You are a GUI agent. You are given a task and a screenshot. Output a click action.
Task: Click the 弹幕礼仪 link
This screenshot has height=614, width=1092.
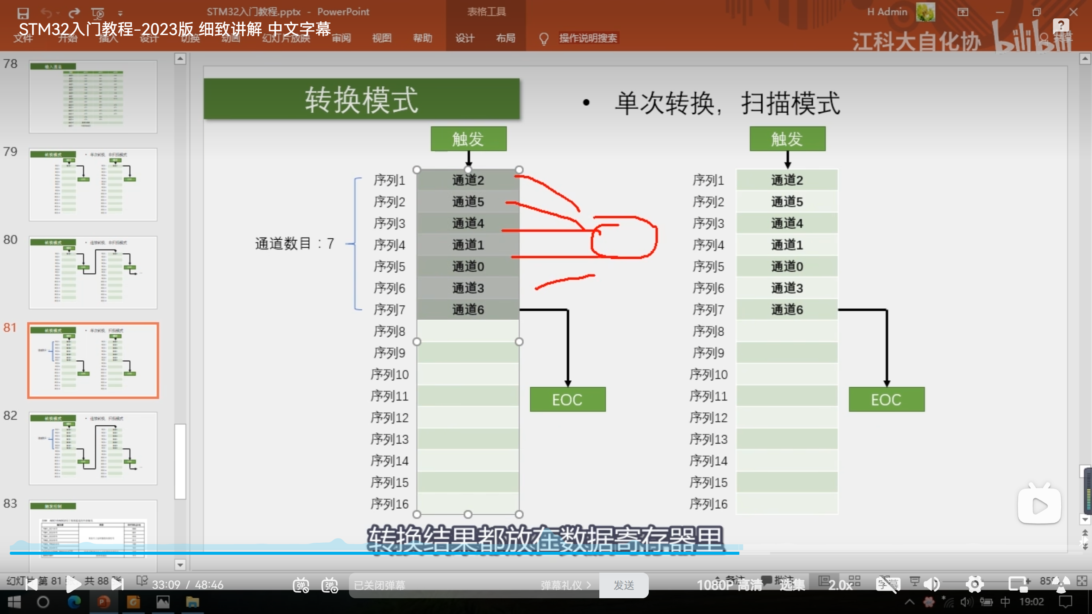point(565,585)
